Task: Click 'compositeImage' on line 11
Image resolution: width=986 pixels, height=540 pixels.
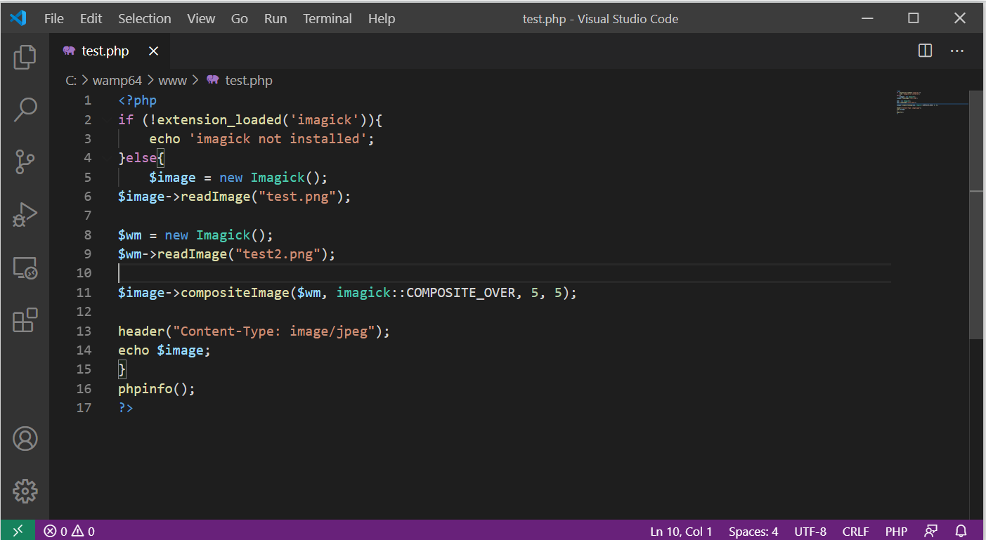Action: 235,293
